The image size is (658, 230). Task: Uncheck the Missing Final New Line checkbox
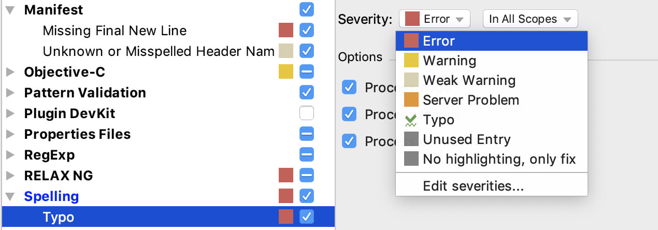click(x=307, y=31)
